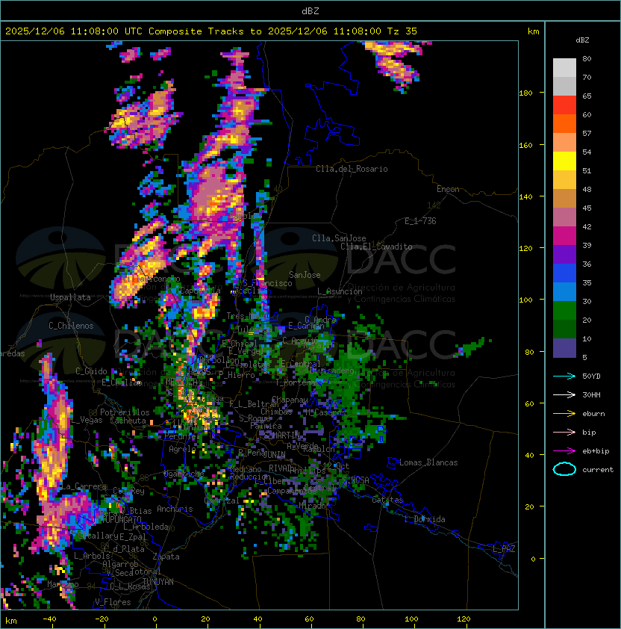This screenshot has height=629, width=621.
Task: Click the Lomas_Blancas map label
Action: pyautogui.click(x=428, y=462)
